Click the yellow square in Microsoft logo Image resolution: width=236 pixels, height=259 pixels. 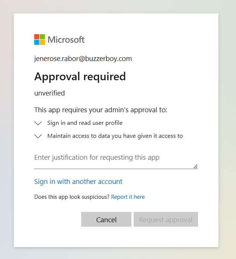tap(42, 42)
